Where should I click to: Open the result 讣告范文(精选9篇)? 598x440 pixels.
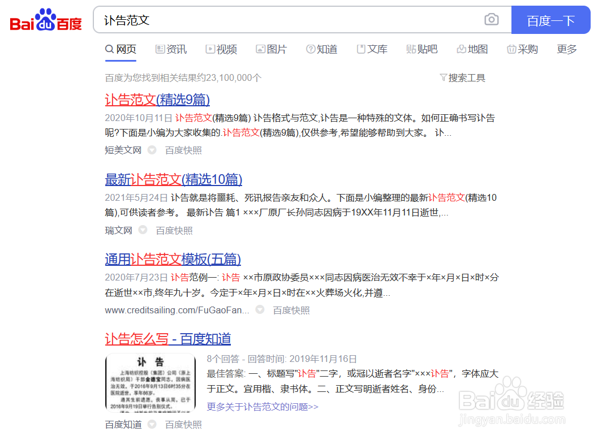(157, 100)
